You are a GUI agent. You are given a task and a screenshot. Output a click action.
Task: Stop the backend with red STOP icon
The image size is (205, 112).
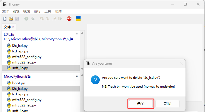(x=69, y=19)
